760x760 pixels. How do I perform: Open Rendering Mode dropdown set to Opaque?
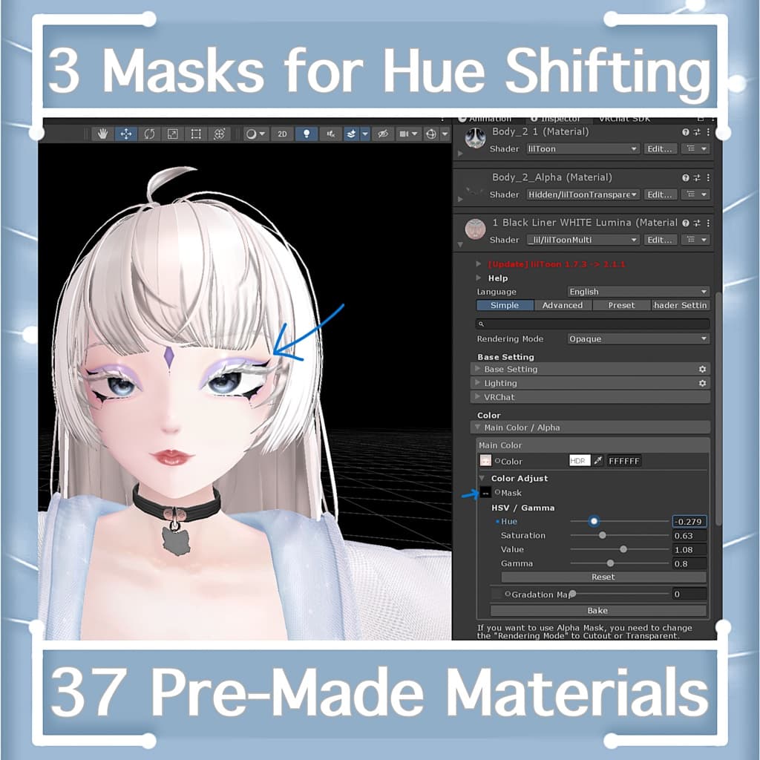[638, 338]
